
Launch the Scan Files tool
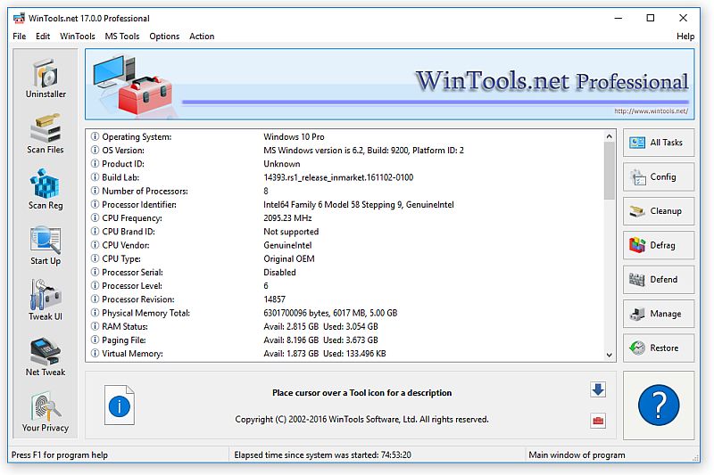[x=46, y=134]
